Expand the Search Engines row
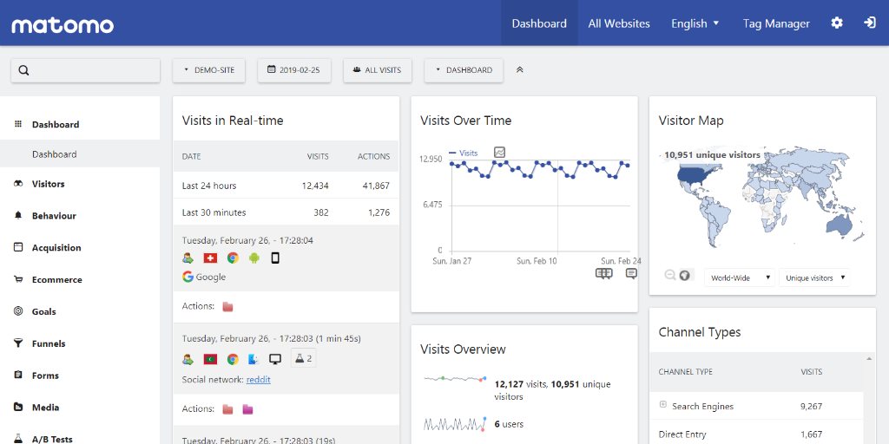 point(662,404)
